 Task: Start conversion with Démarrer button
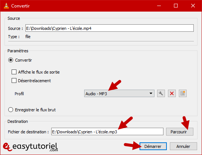(x=153, y=146)
